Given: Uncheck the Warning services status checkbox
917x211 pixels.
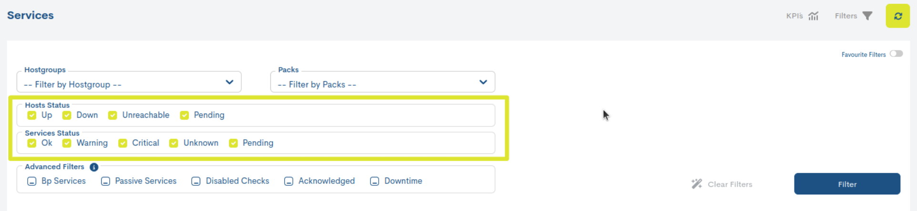Looking at the screenshot, I should tap(67, 143).
